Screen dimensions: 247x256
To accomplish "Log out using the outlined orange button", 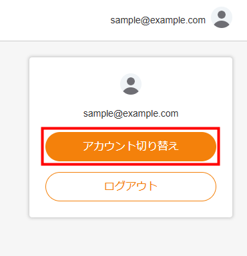I will pyautogui.click(x=131, y=187).
